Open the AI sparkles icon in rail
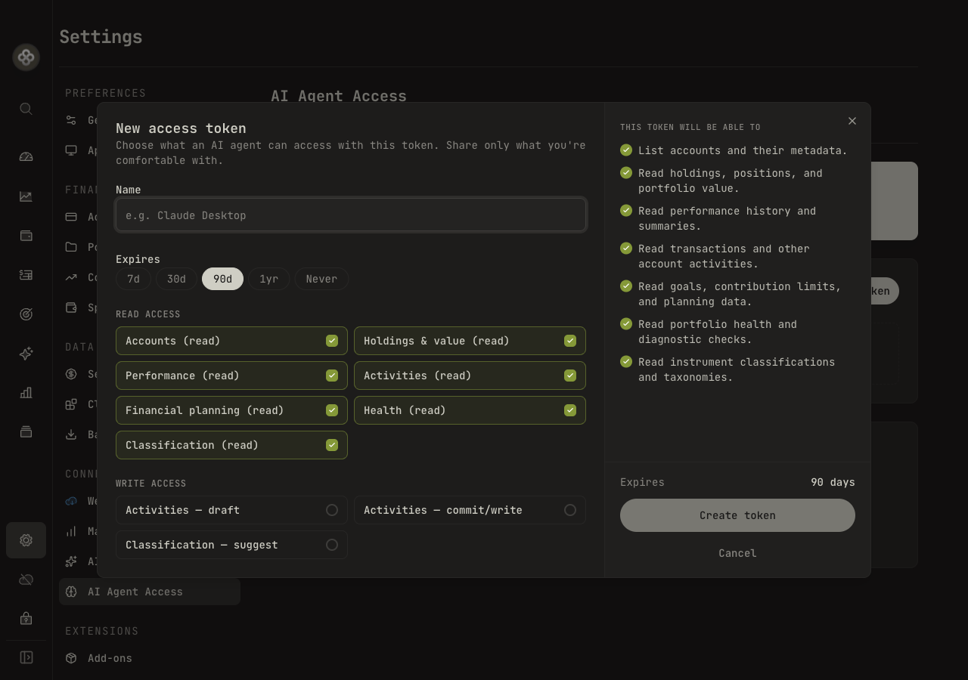 click(x=26, y=354)
